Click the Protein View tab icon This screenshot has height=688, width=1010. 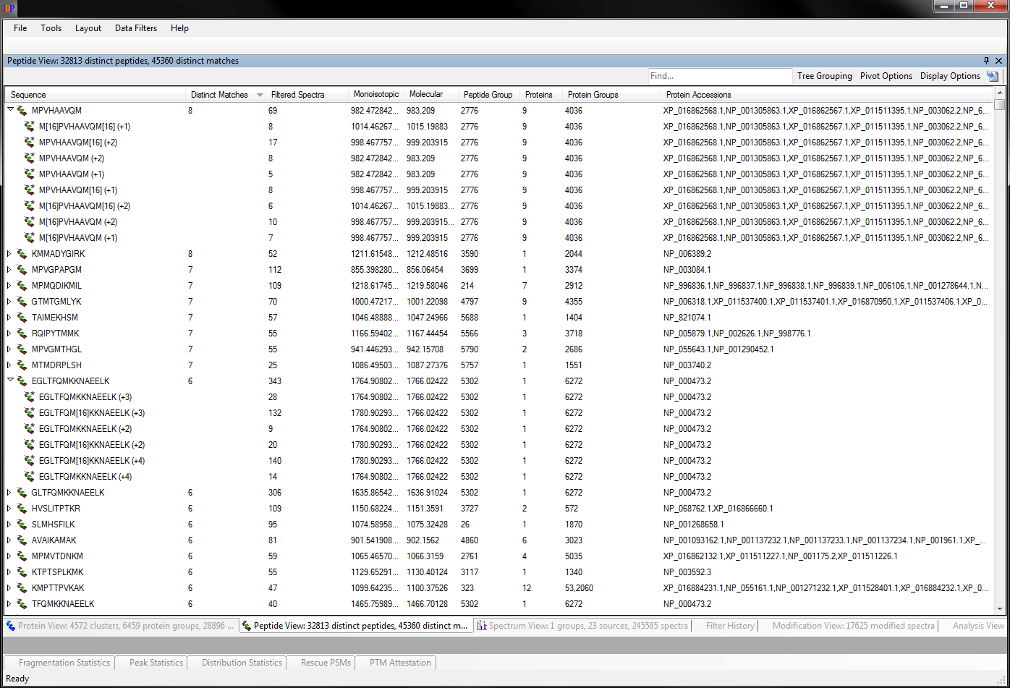pos(11,626)
